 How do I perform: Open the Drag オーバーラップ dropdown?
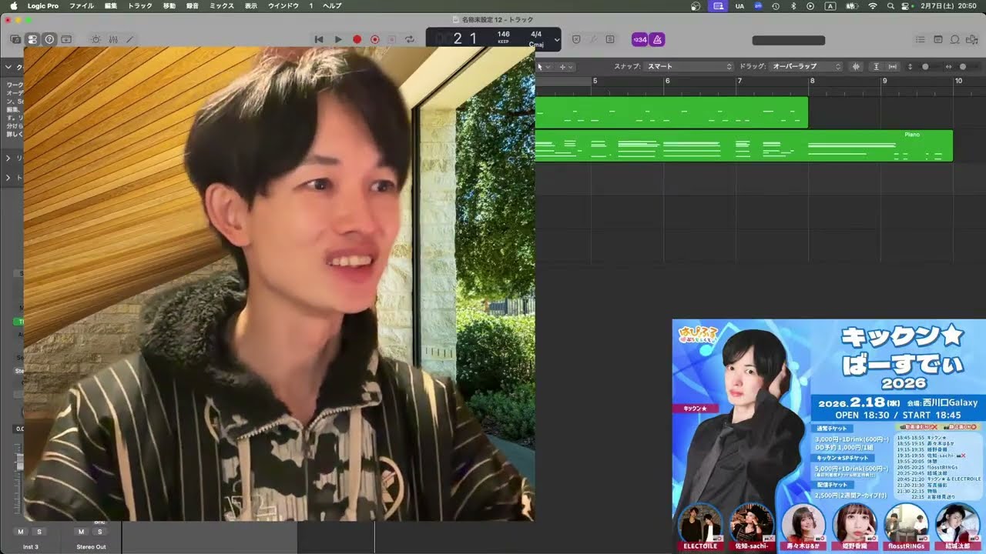(806, 67)
